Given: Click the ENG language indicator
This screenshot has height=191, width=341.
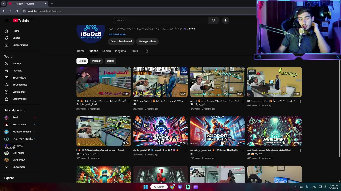Looking at the screenshot, I should coord(314,187).
